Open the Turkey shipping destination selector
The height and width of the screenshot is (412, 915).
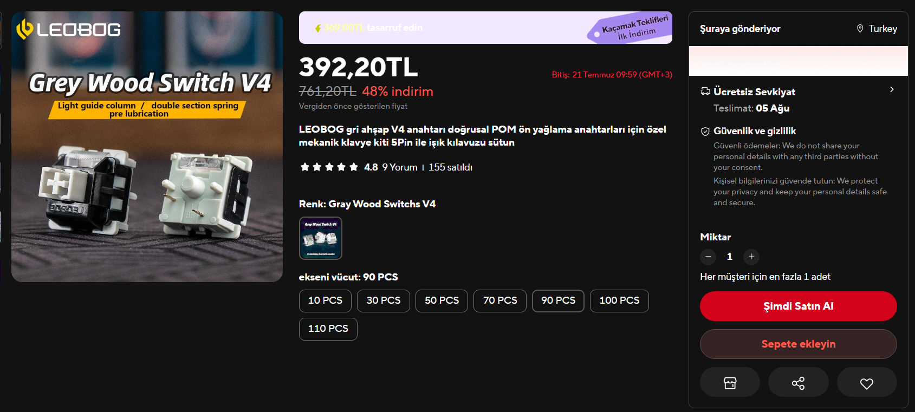pos(877,29)
